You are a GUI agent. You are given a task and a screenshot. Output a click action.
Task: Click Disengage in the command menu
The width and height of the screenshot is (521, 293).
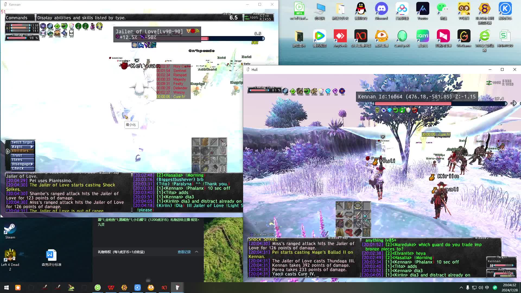[x=21, y=164]
